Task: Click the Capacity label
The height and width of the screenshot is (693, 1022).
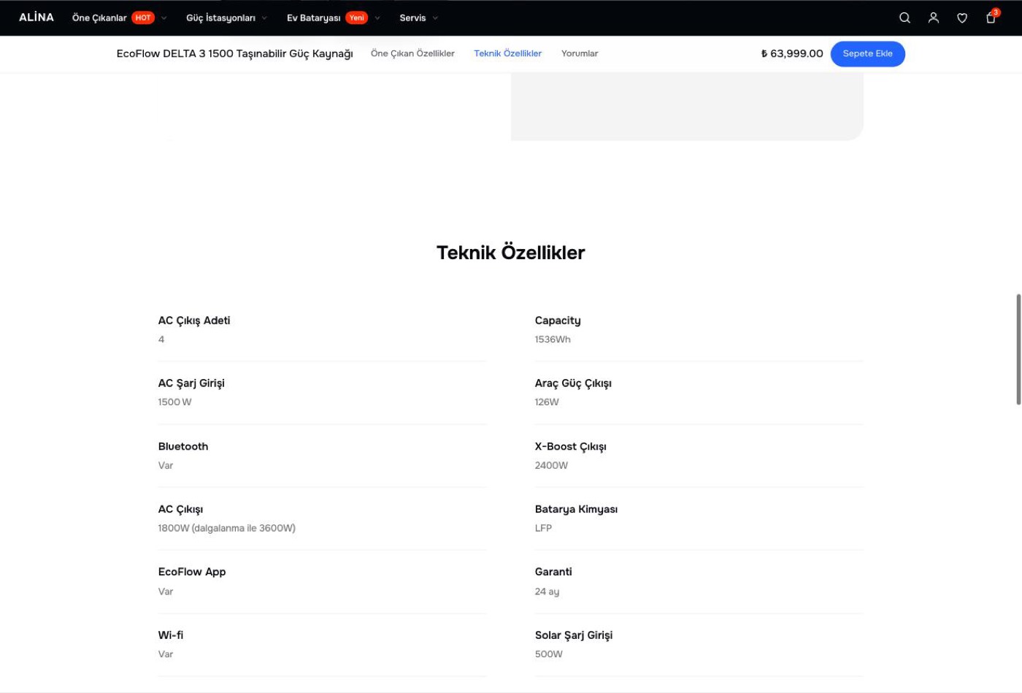Action: pyautogui.click(x=558, y=321)
